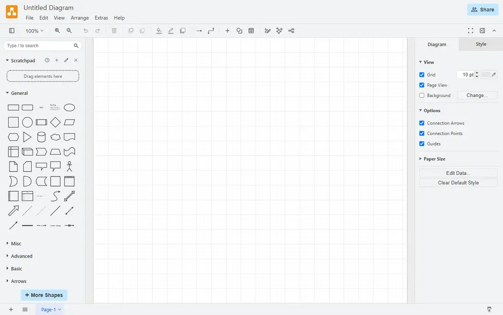
Task: Click the Redo arrow icon
Action: coord(97,31)
